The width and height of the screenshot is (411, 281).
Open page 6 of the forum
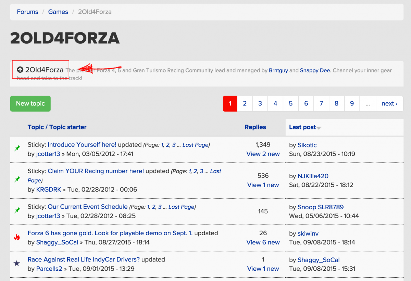(306, 103)
